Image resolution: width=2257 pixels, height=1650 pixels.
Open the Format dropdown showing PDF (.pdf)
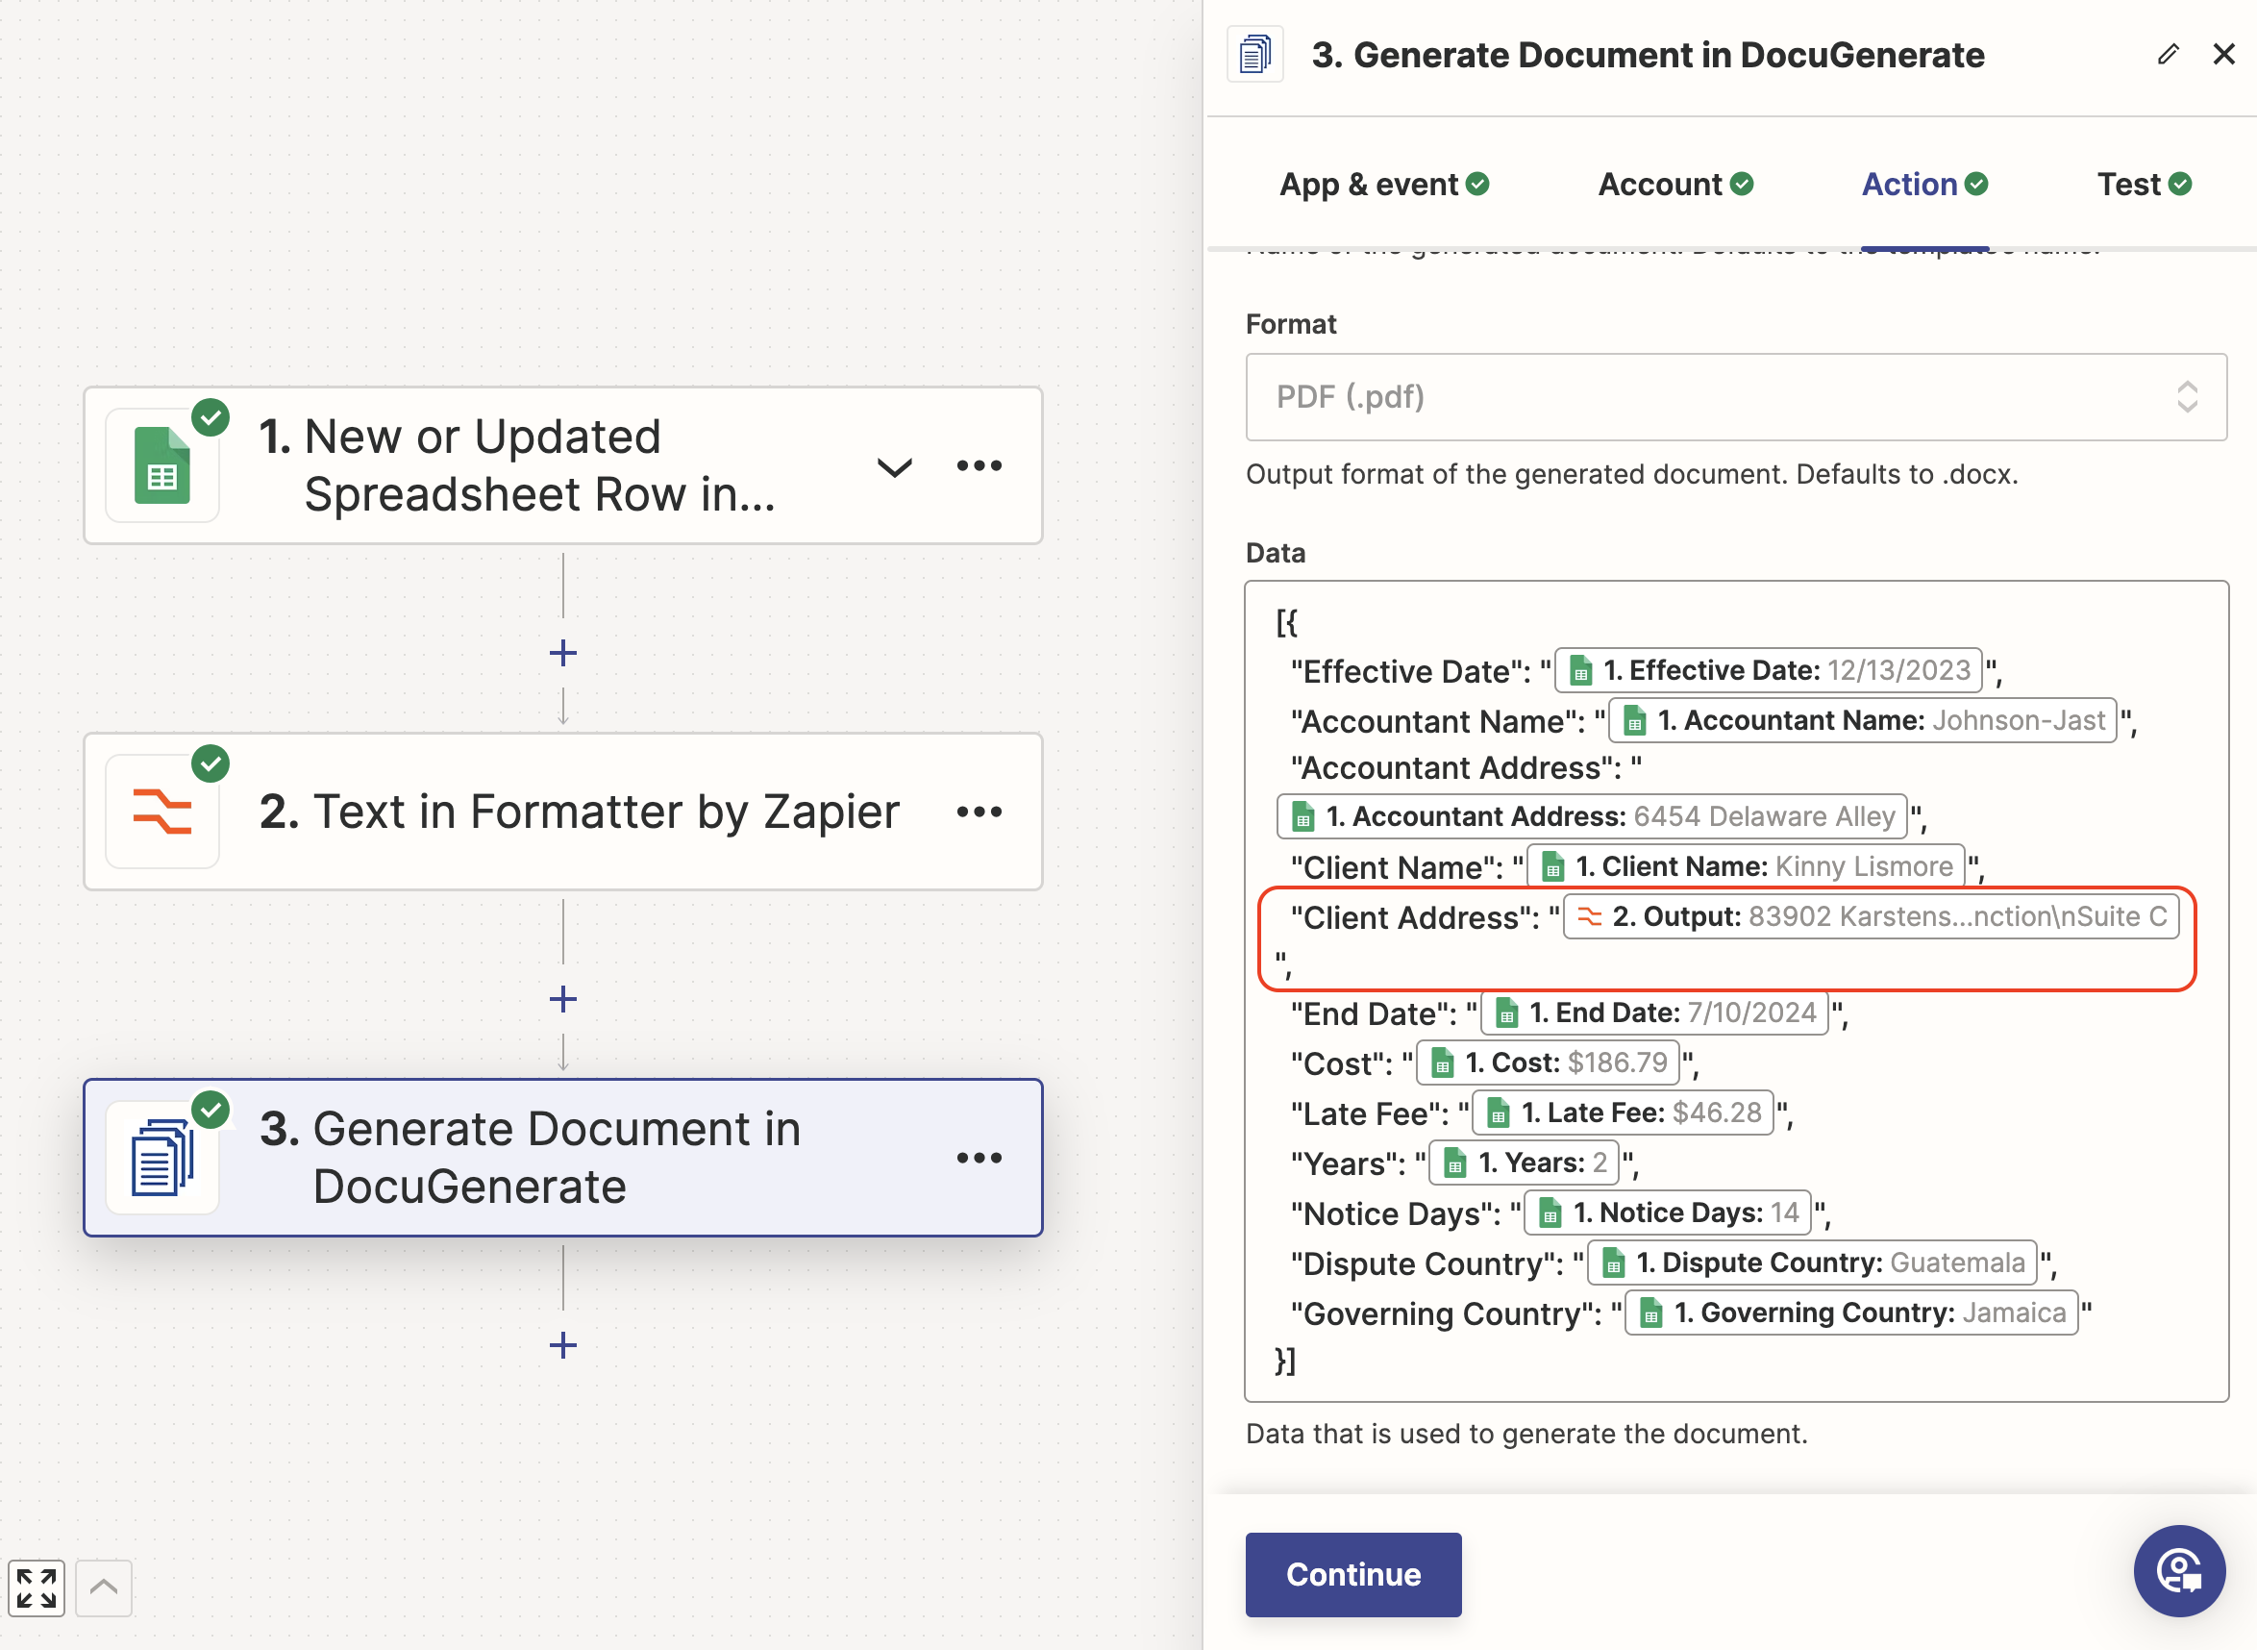point(1736,396)
